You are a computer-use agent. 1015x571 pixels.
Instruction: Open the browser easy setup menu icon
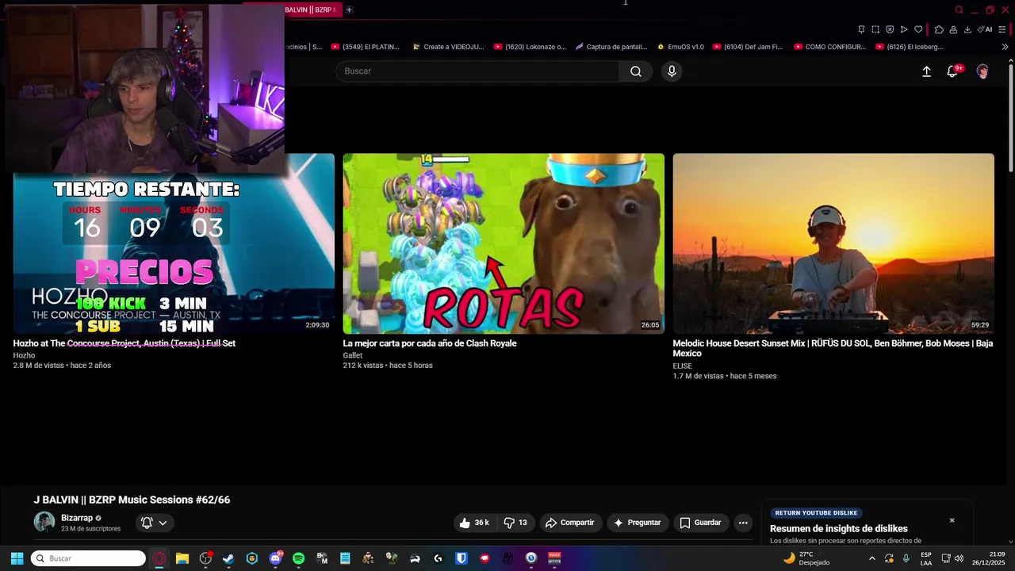pos(1002,29)
